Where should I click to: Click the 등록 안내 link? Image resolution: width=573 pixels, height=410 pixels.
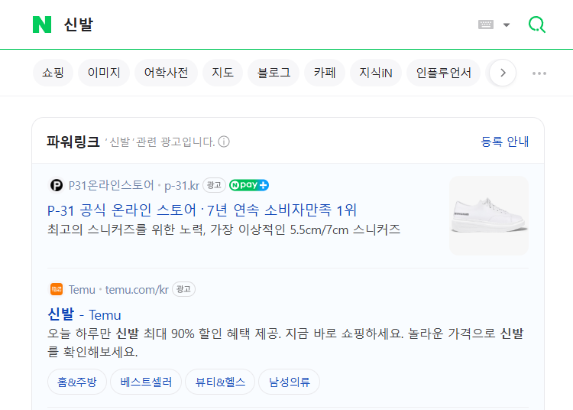tap(505, 142)
